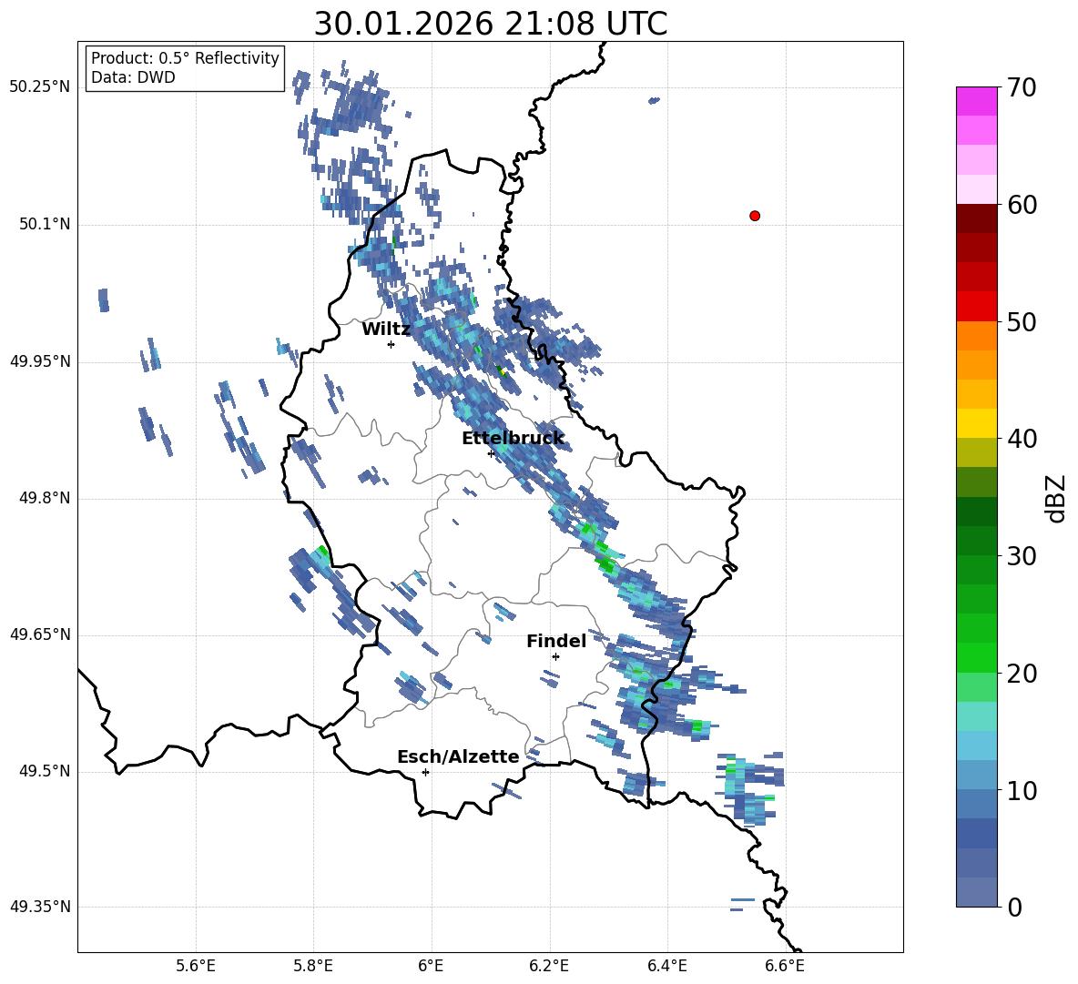The width and height of the screenshot is (1078, 984).
Task: Click the 49.8°N latitude label
Action: pyautogui.click(x=45, y=498)
